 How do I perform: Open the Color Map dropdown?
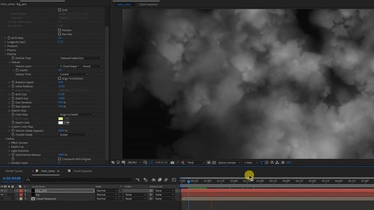tap(77, 114)
